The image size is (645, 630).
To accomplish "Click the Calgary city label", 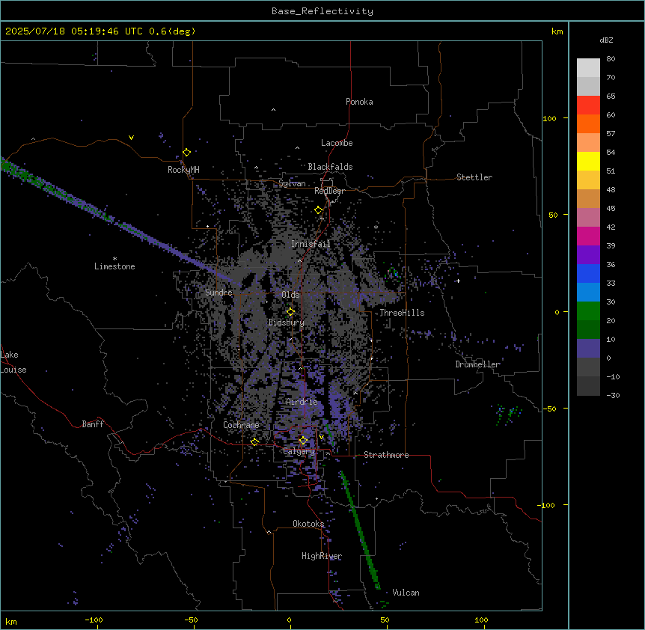I will tap(299, 451).
